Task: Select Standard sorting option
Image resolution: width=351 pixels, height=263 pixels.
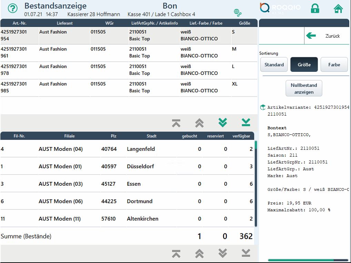Action: (274, 65)
